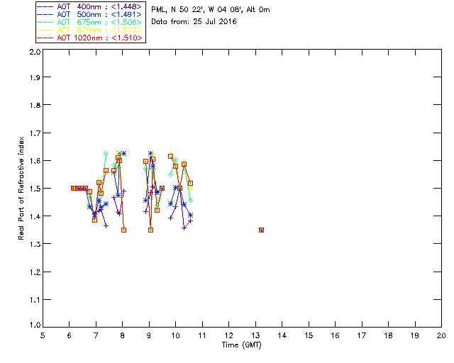Click the red square marker at time 8
This screenshot has height=363, width=454.
(123, 230)
